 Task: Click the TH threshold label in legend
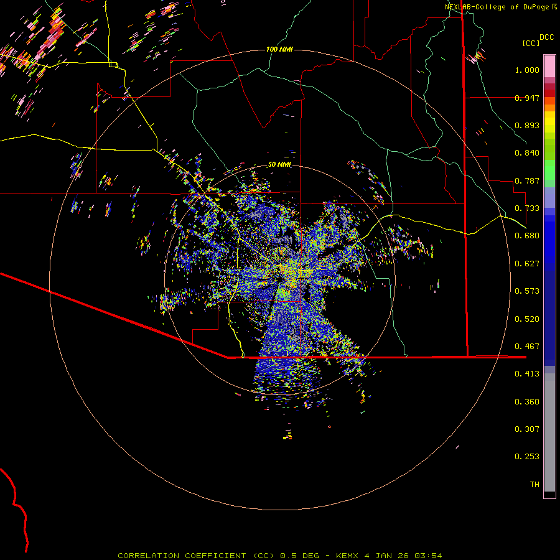pos(534,485)
